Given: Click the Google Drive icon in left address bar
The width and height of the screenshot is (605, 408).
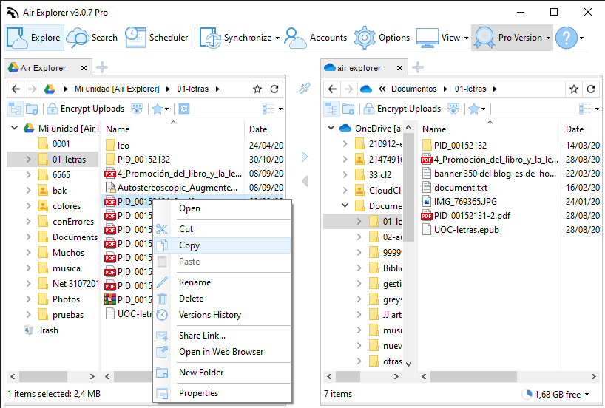Looking at the screenshot, I should [50, 89].
